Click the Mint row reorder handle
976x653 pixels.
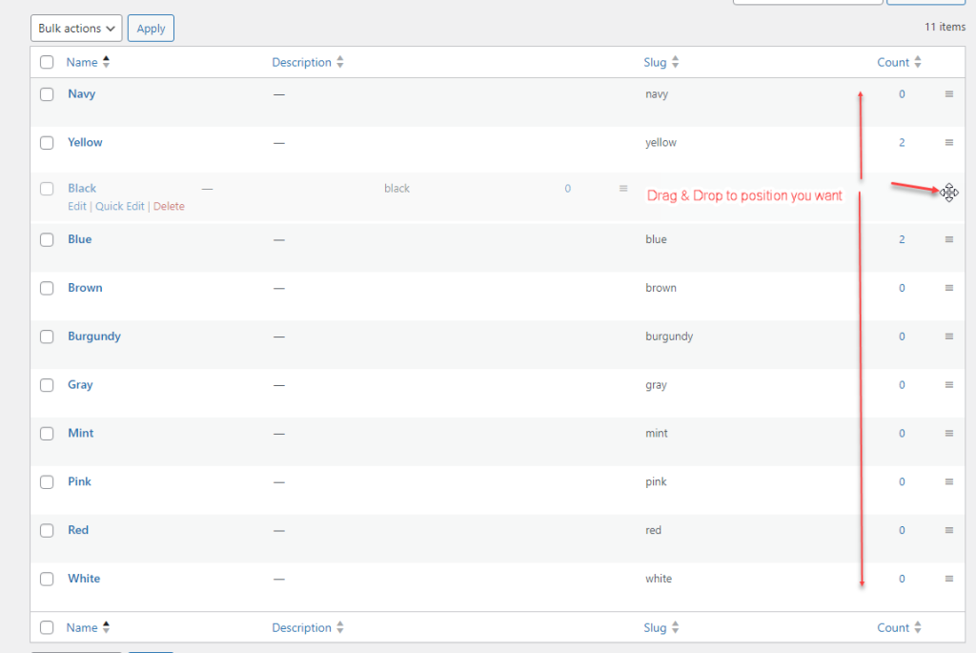tap(949, 433)
